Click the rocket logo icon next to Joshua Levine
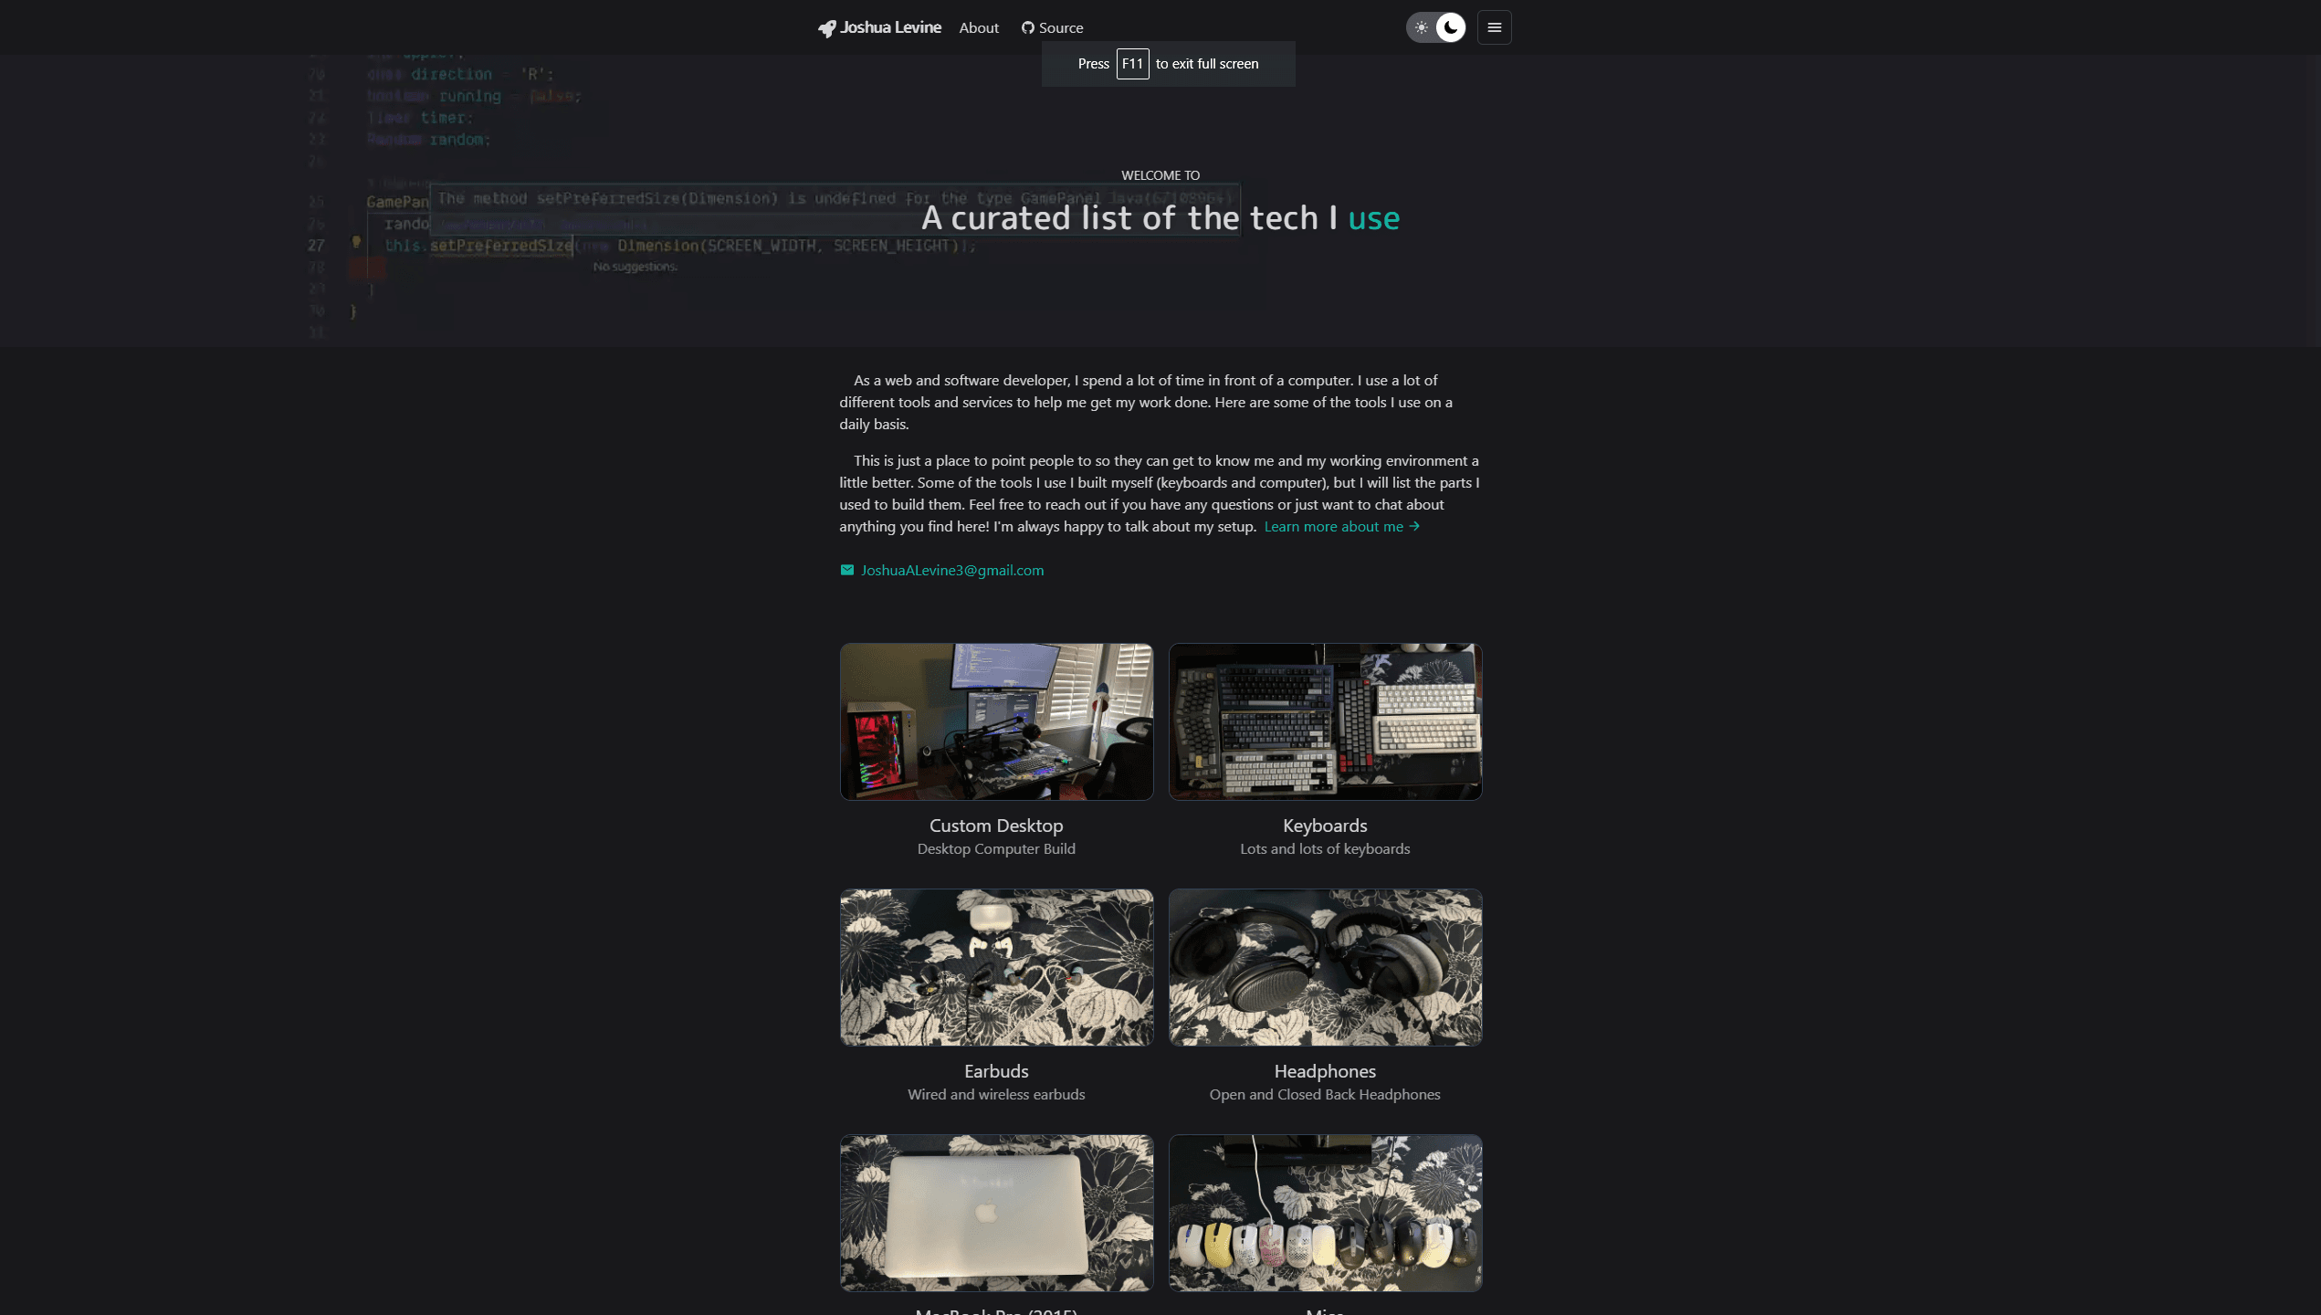 tap(826, 28)
